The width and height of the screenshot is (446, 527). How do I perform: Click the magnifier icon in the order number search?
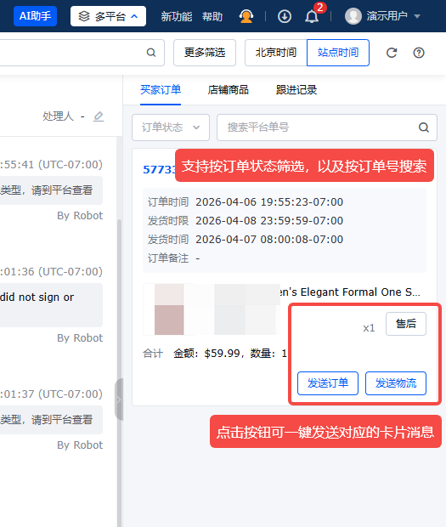click(424, 127)
